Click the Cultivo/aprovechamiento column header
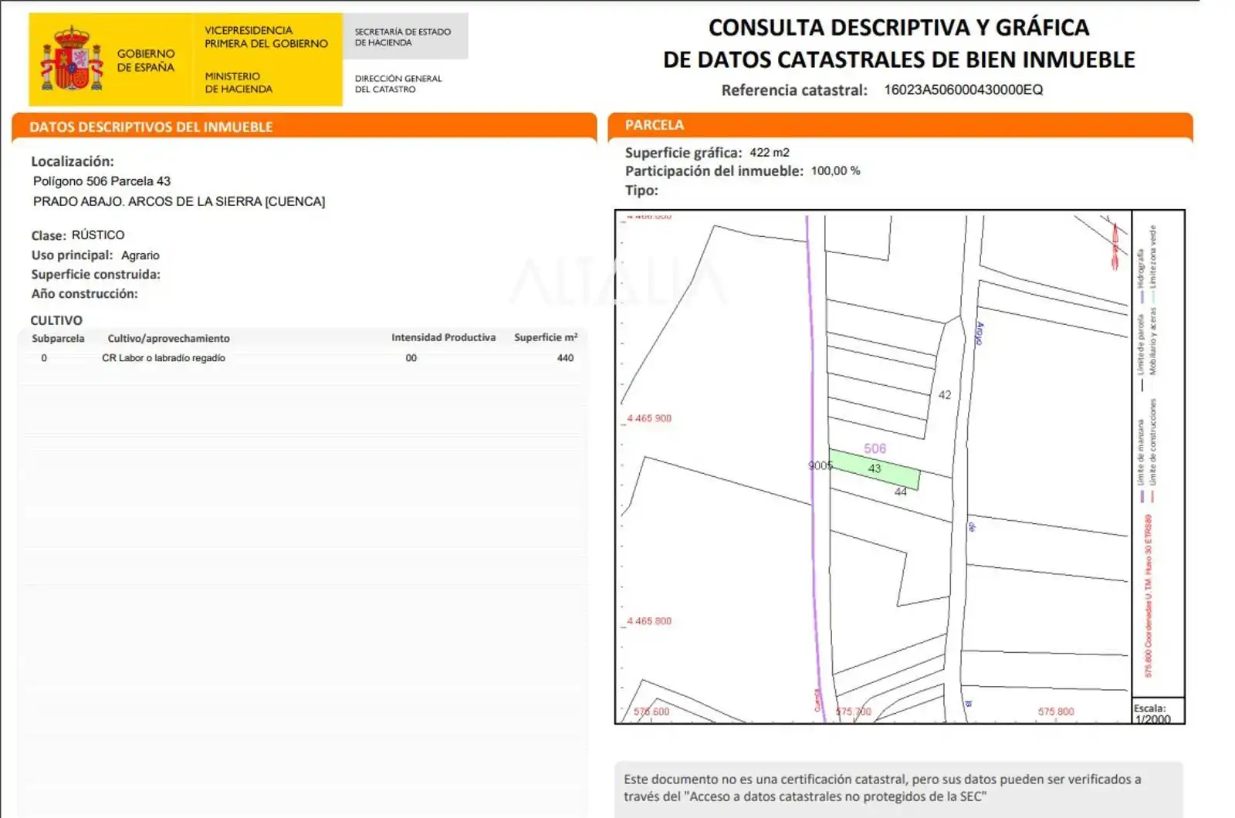 (169, 338)
